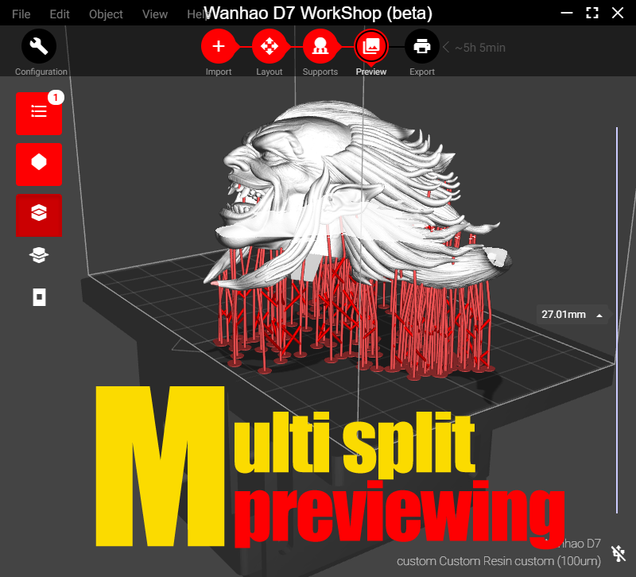Click the Export printer icon
This screenshot has width=636, height=577.
pos(422,47)
